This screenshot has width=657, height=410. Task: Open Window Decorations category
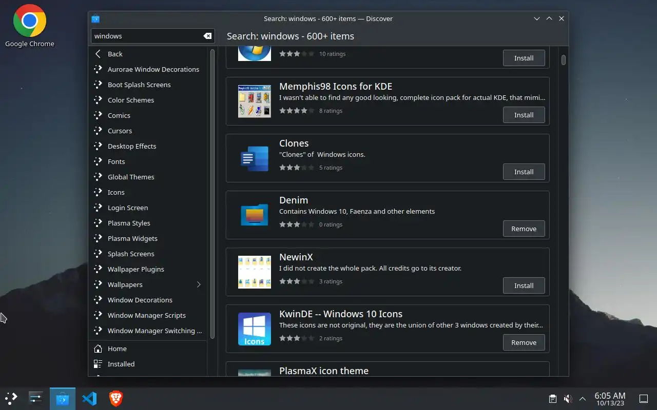[148, 300]
